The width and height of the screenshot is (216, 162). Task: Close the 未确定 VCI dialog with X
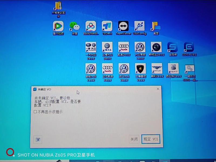pos(158,89)
